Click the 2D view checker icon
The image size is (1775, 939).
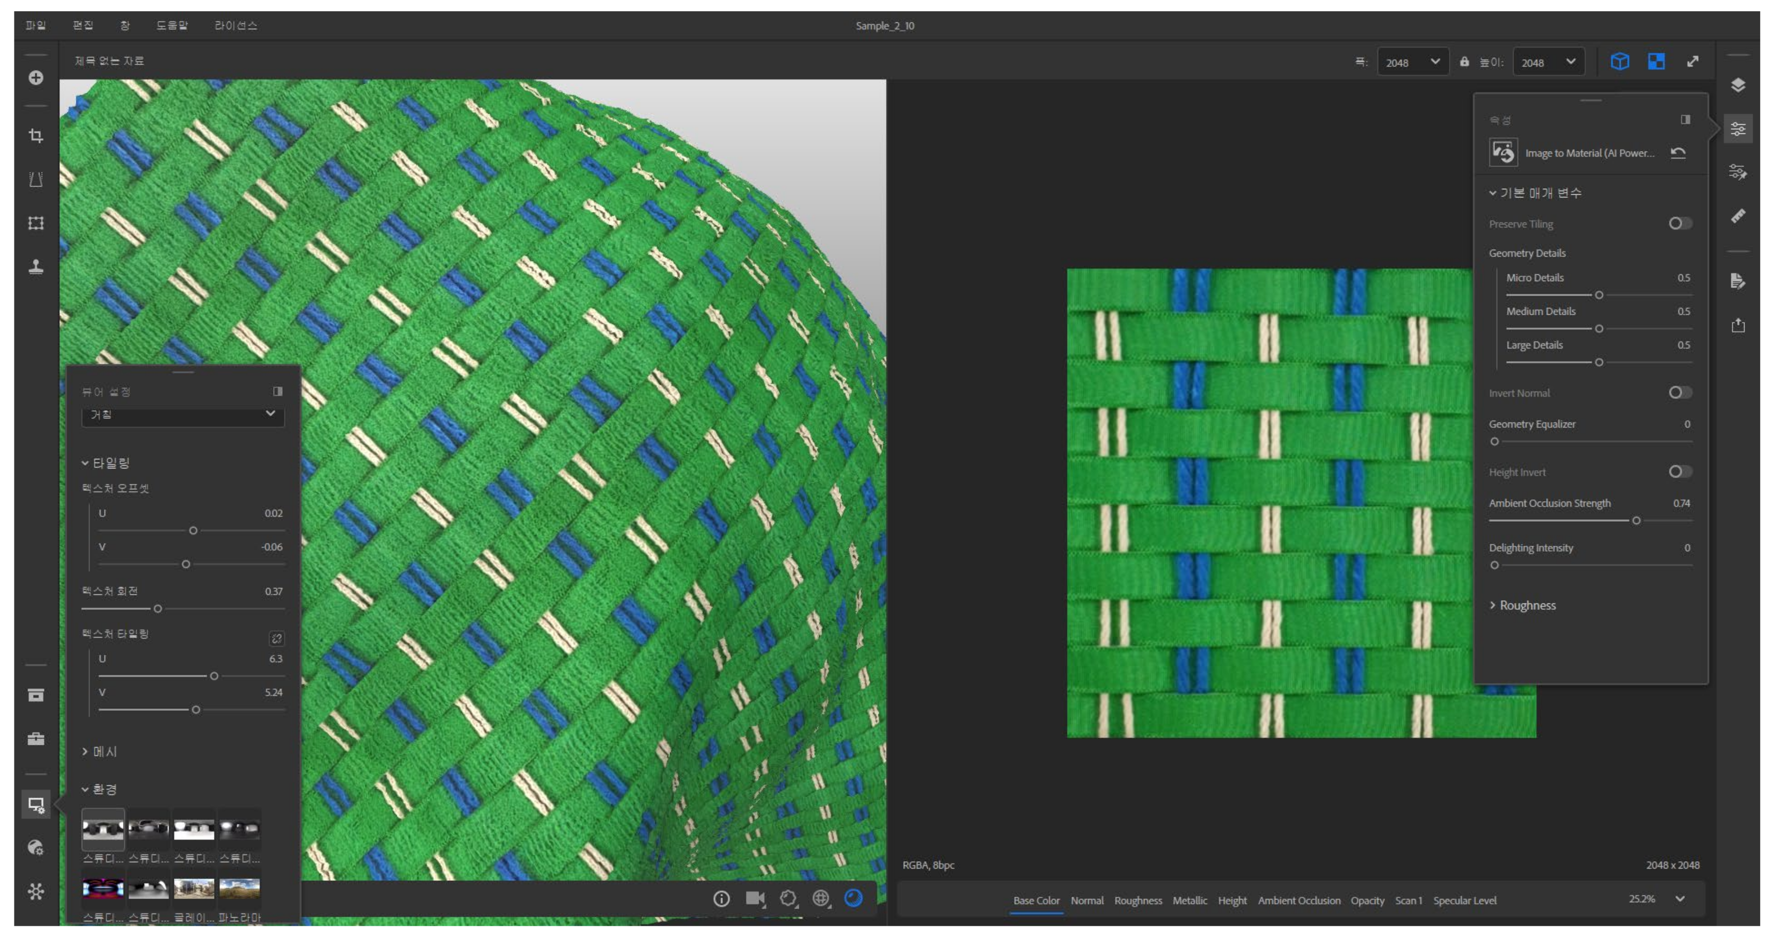1656,61
